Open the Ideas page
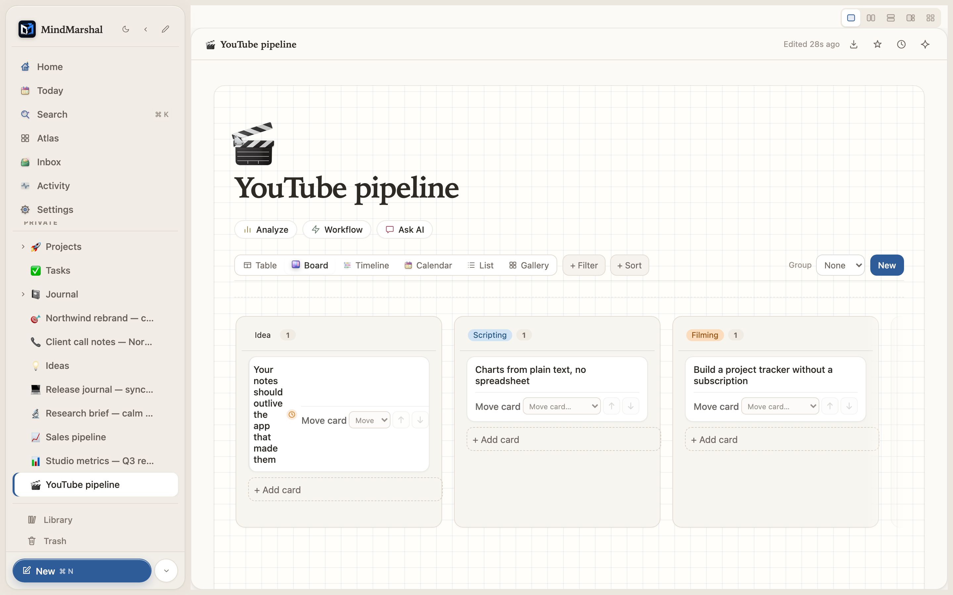Image resolution: width=953 pixels, height=595 pixels. (95, 366)
